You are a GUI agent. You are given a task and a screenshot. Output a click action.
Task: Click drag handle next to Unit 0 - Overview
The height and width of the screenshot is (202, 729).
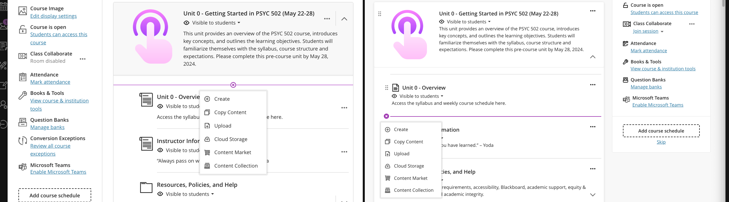tap(387, 88)
